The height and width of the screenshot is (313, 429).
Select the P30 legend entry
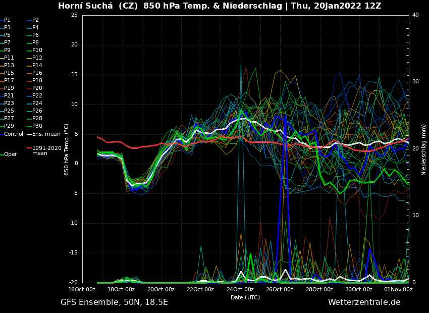point(37,126)
